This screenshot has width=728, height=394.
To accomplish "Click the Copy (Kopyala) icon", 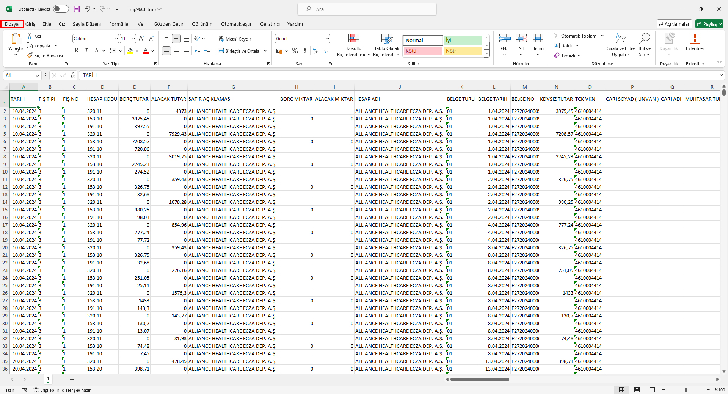I will click(30, 45).
